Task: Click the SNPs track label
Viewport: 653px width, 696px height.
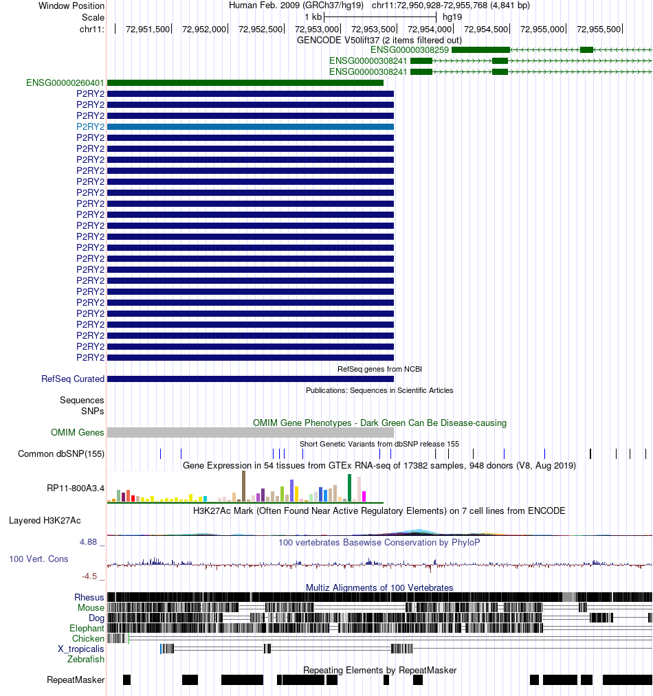Action: [92, 411]
